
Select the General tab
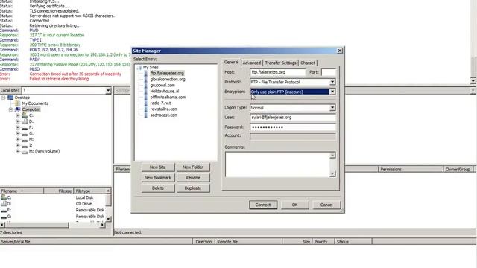[231, 62]
